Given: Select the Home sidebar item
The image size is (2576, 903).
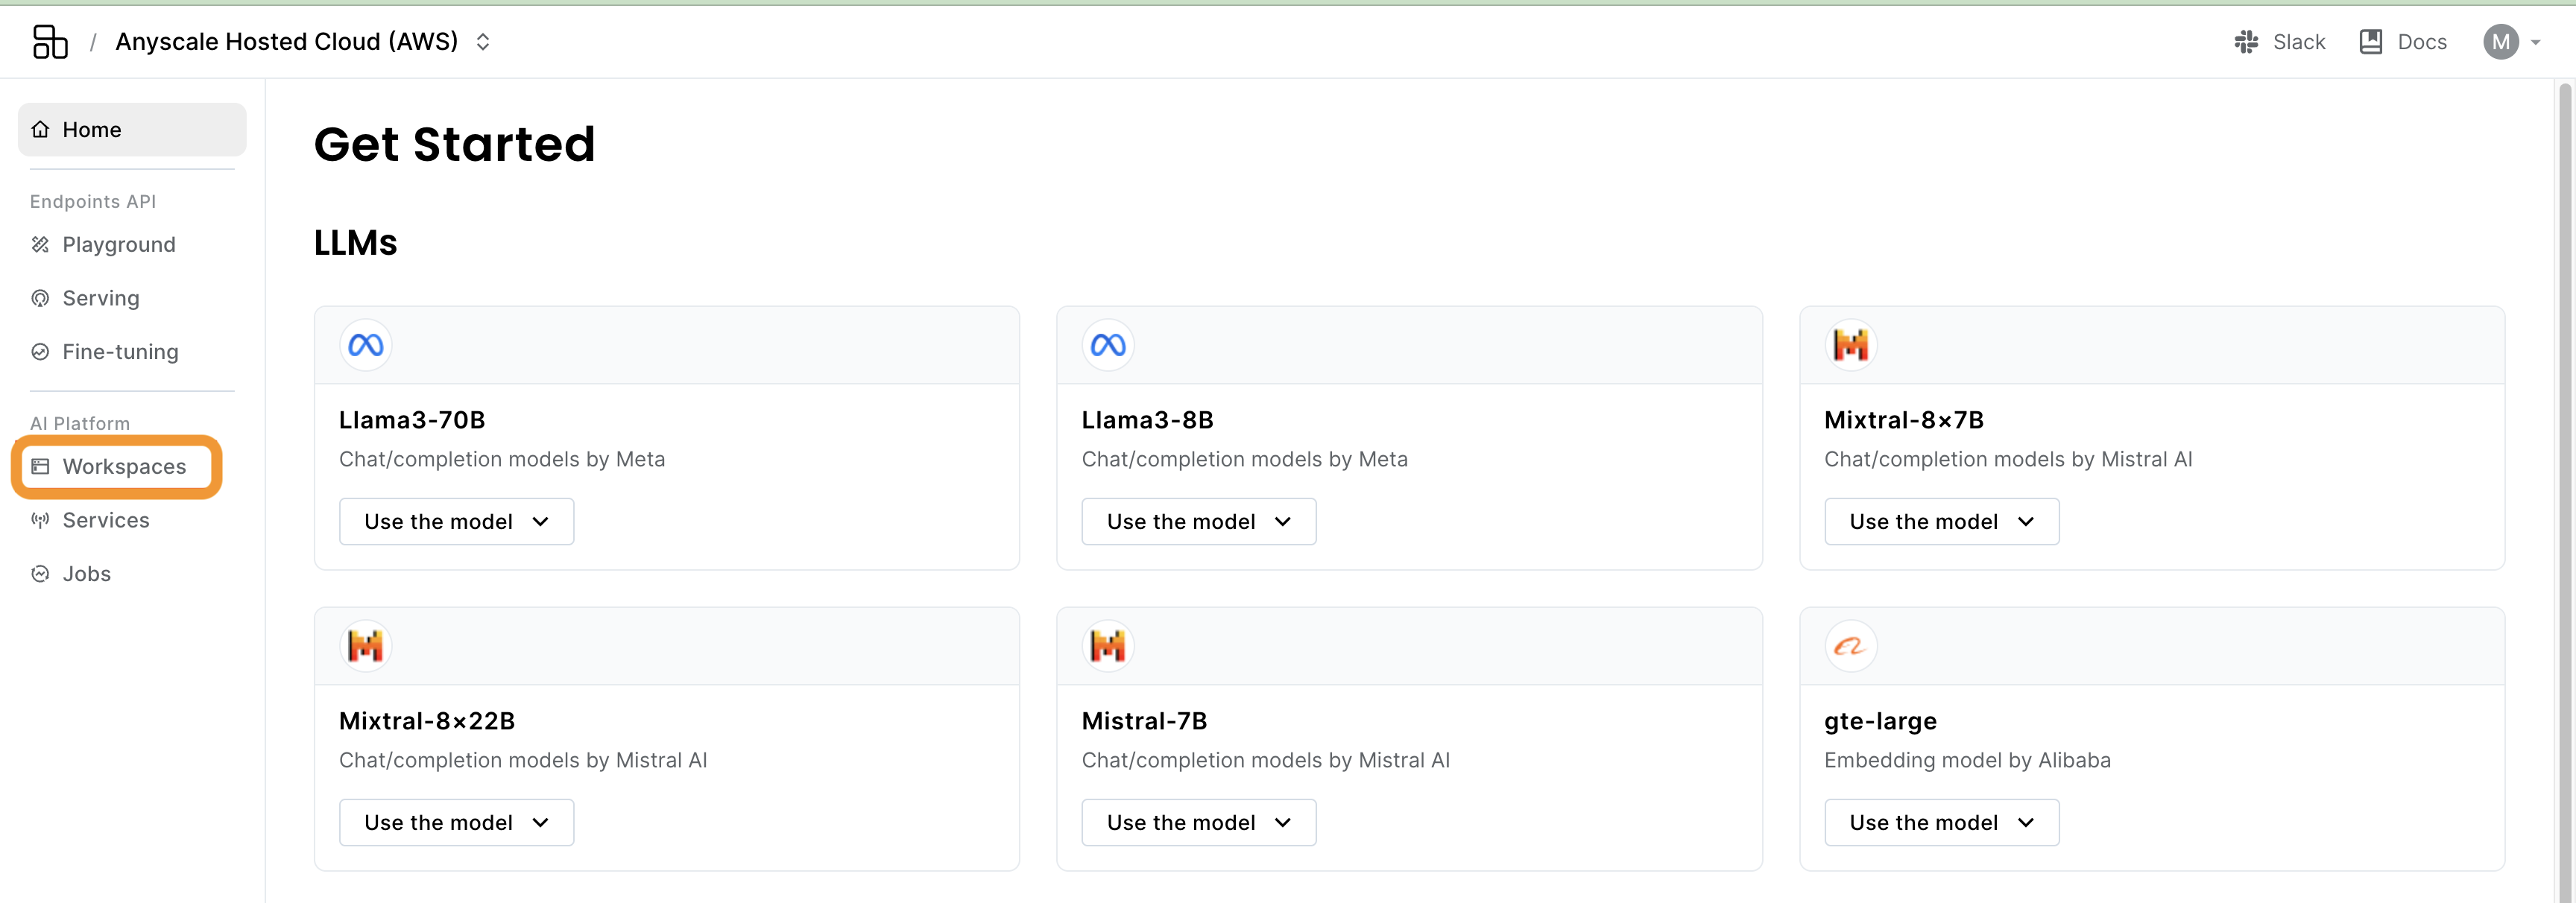Looking at the screenshot, I should [x=91, y=130].
